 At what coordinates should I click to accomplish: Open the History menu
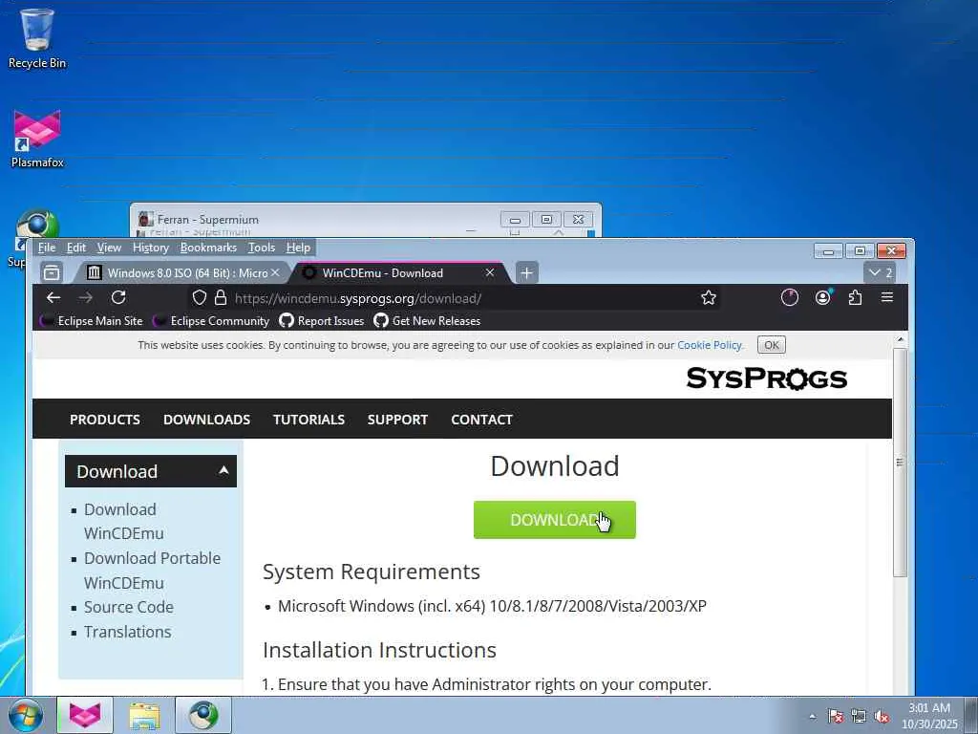[151, 248]
